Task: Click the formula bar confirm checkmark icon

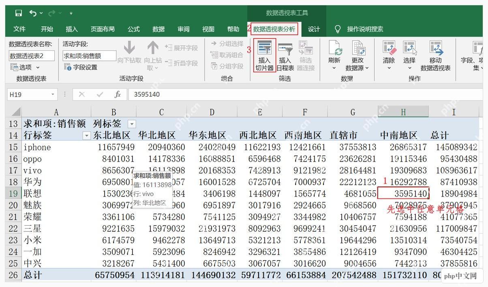Action: pyautogui.click(x=100, y=95)
